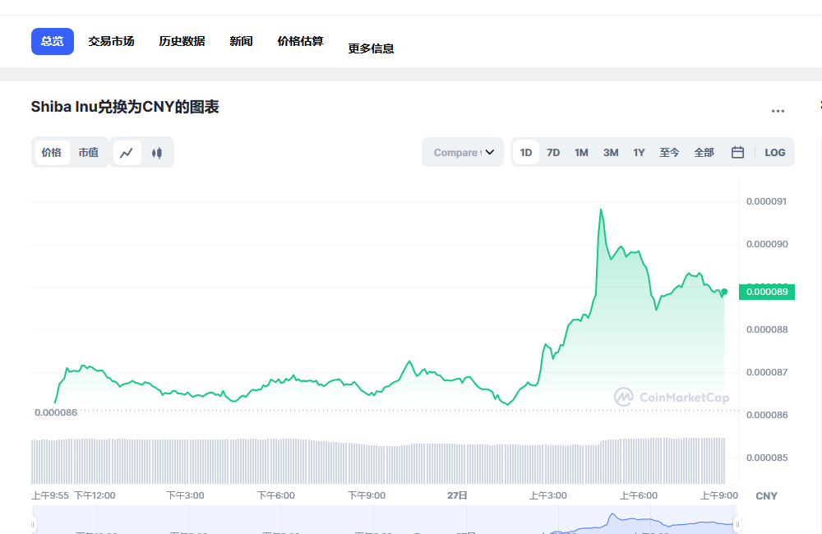Switch to candlestick chart icon
The image size is (822, 534).
157,153
